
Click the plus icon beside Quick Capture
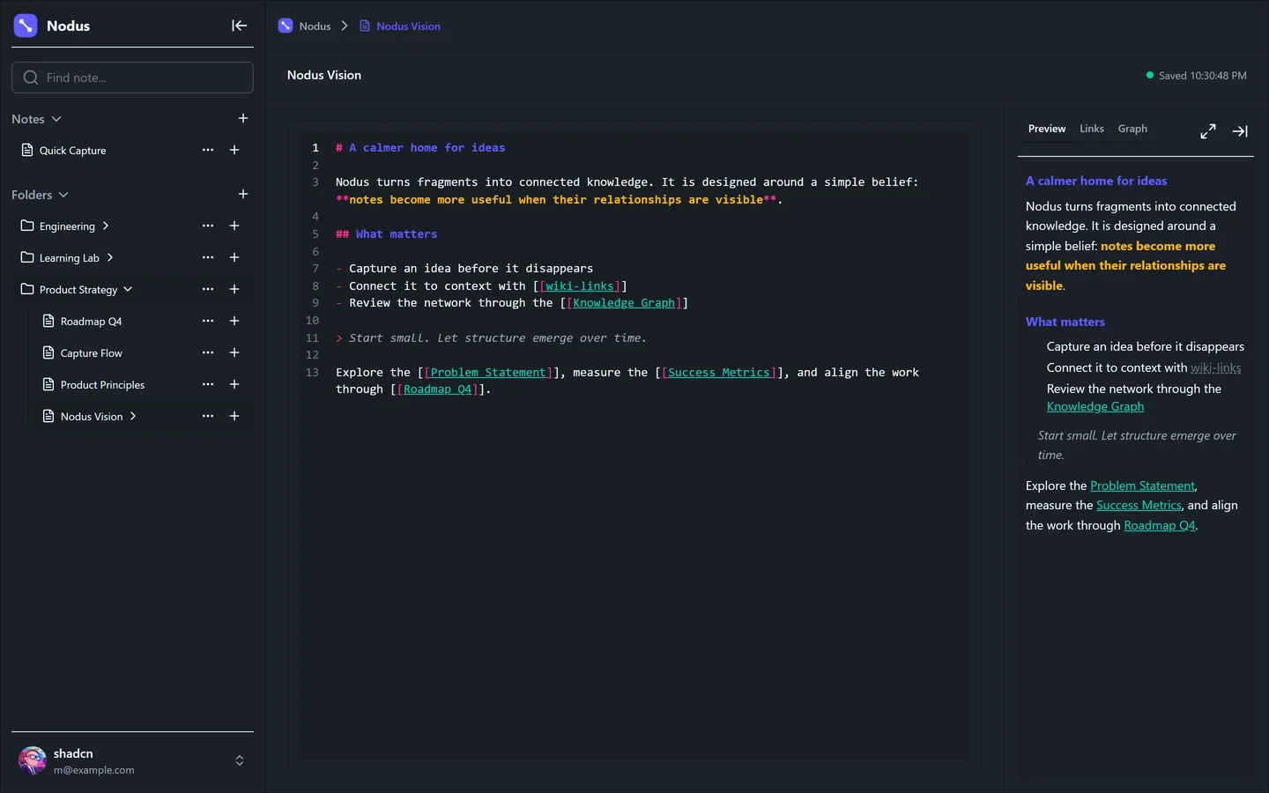click(x=234, y=150)
